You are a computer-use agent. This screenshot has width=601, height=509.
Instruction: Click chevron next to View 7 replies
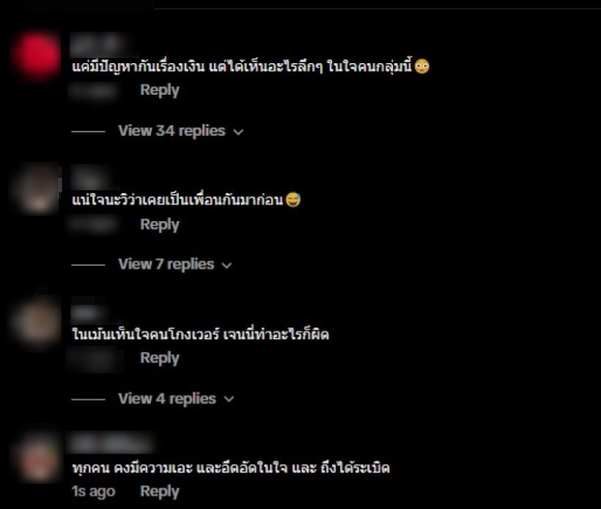click(227, 265)
